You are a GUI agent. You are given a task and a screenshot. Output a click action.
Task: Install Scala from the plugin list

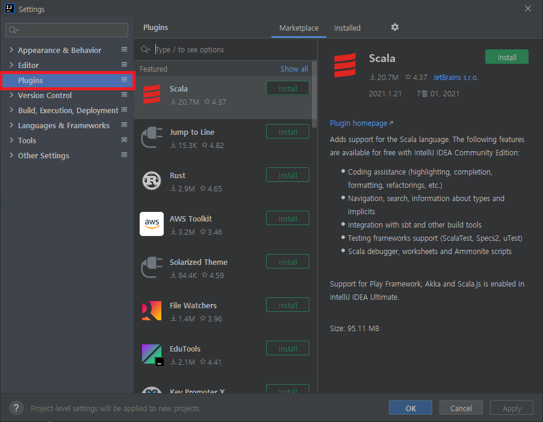pos(287,88)
